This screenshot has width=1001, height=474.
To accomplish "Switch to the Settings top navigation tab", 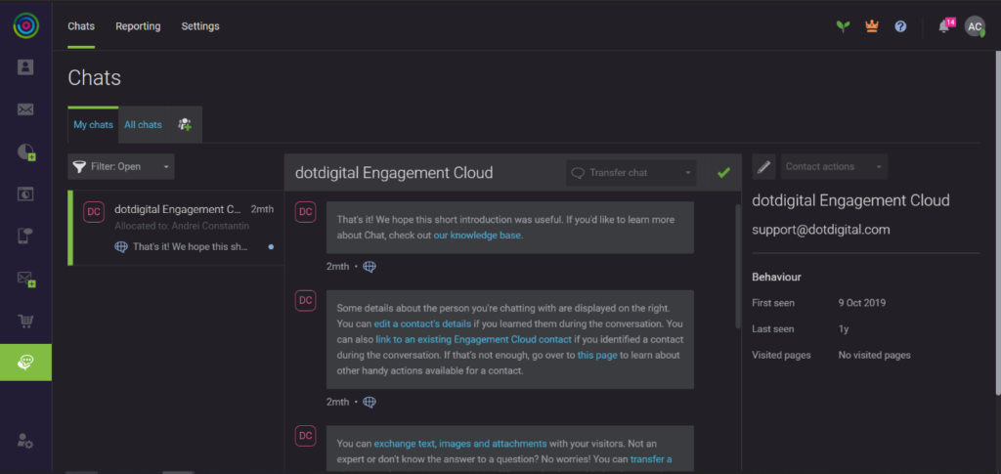I will click(200, 26).
